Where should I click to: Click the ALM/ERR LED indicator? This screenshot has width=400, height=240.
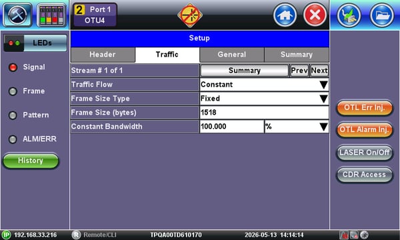click(13, 139)
